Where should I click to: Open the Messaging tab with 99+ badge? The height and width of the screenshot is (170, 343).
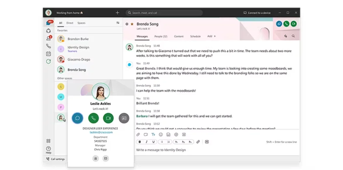[48, 23]
